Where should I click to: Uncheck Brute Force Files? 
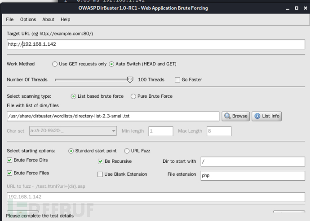[x=9, y=173]
